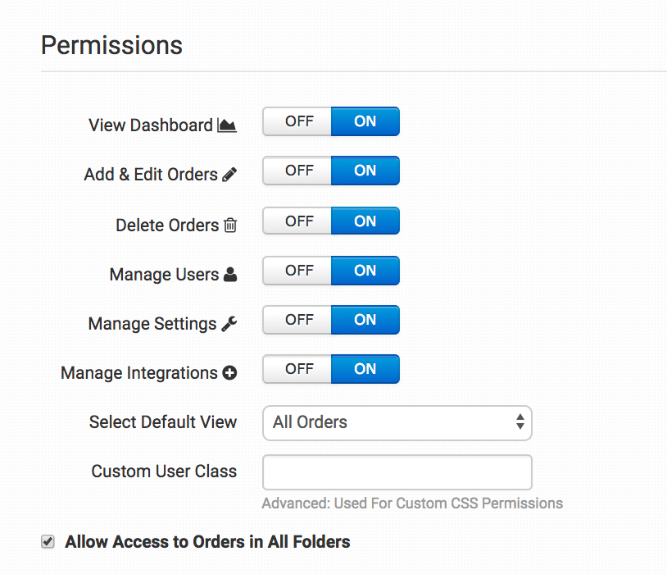Set Manage Users toggle to OFF
667x574 pixels.
click(298, 271)
